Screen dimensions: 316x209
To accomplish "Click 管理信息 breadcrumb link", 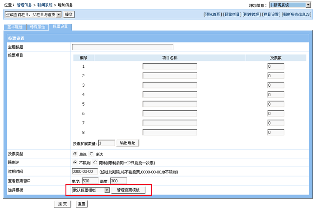I will [24, 5].
